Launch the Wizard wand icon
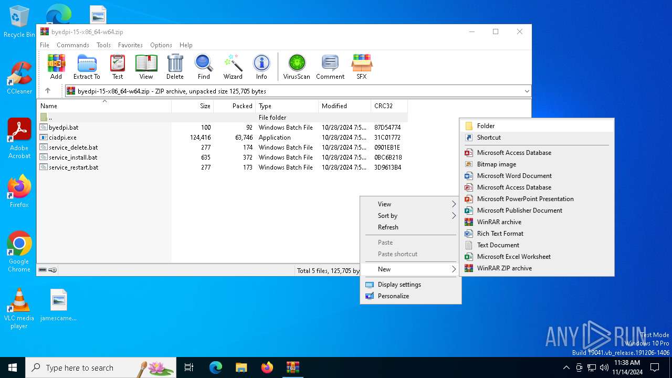This screenshot has height=378, width=672. pos(233,67)
